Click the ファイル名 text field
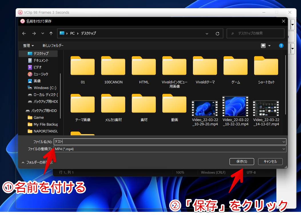Viewport: 301px width, 215px height. tap(168, 142)
